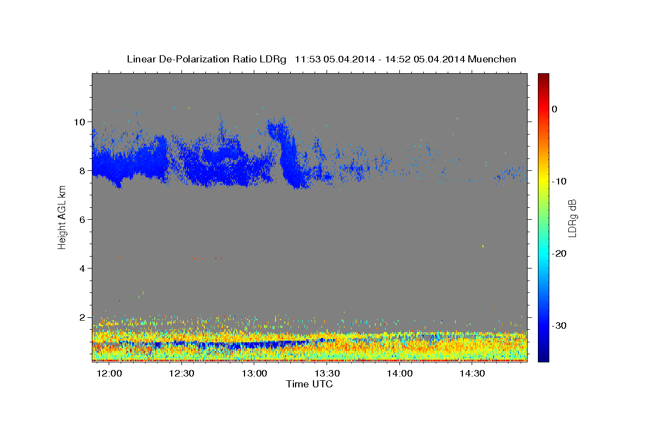
Task: Click the colorbar tick label -20
Action: [559, 253]
